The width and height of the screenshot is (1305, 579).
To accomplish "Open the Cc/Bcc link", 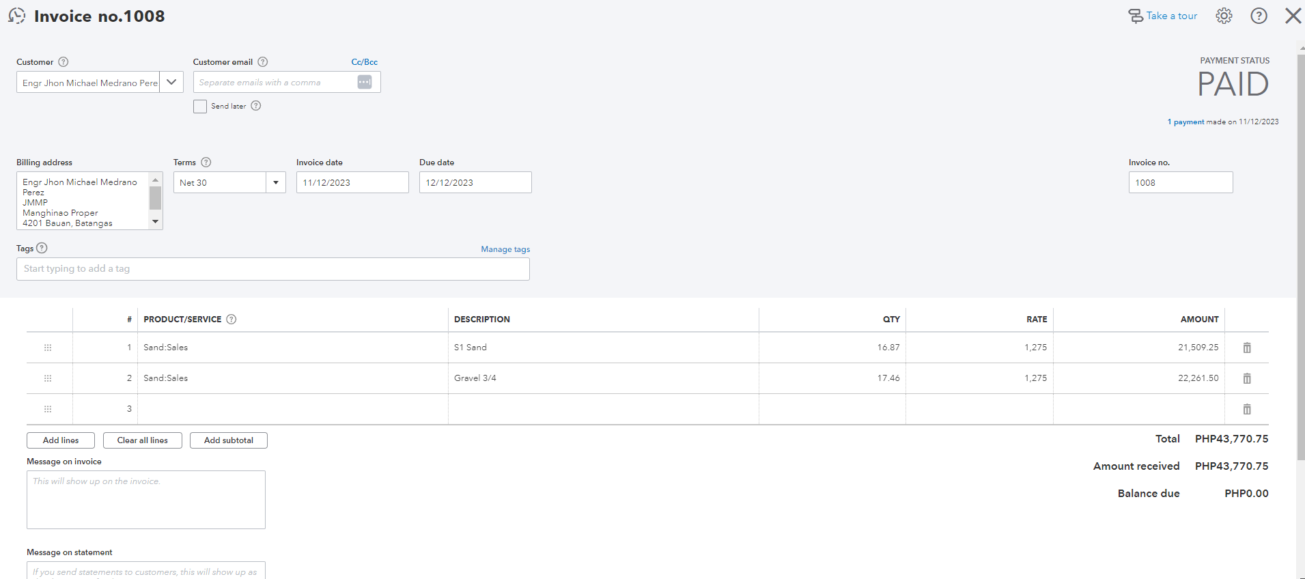I will pos(364,62).
